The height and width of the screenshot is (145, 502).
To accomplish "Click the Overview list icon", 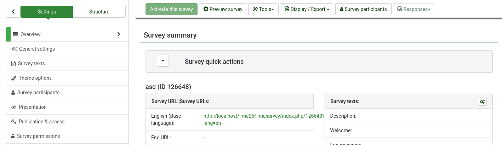I will (x=16, y=34).
